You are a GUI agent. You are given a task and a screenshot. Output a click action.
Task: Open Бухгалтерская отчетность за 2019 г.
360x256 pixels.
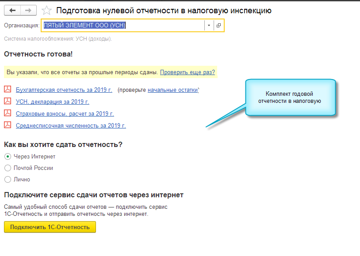pyautogui.click(x=64, y=90)
